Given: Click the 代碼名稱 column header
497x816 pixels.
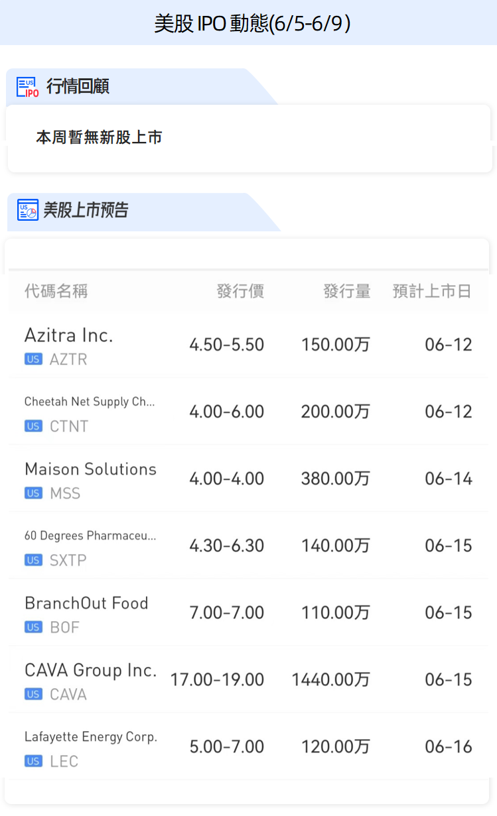Looking at the screenshot, I should tap(56, 291).
